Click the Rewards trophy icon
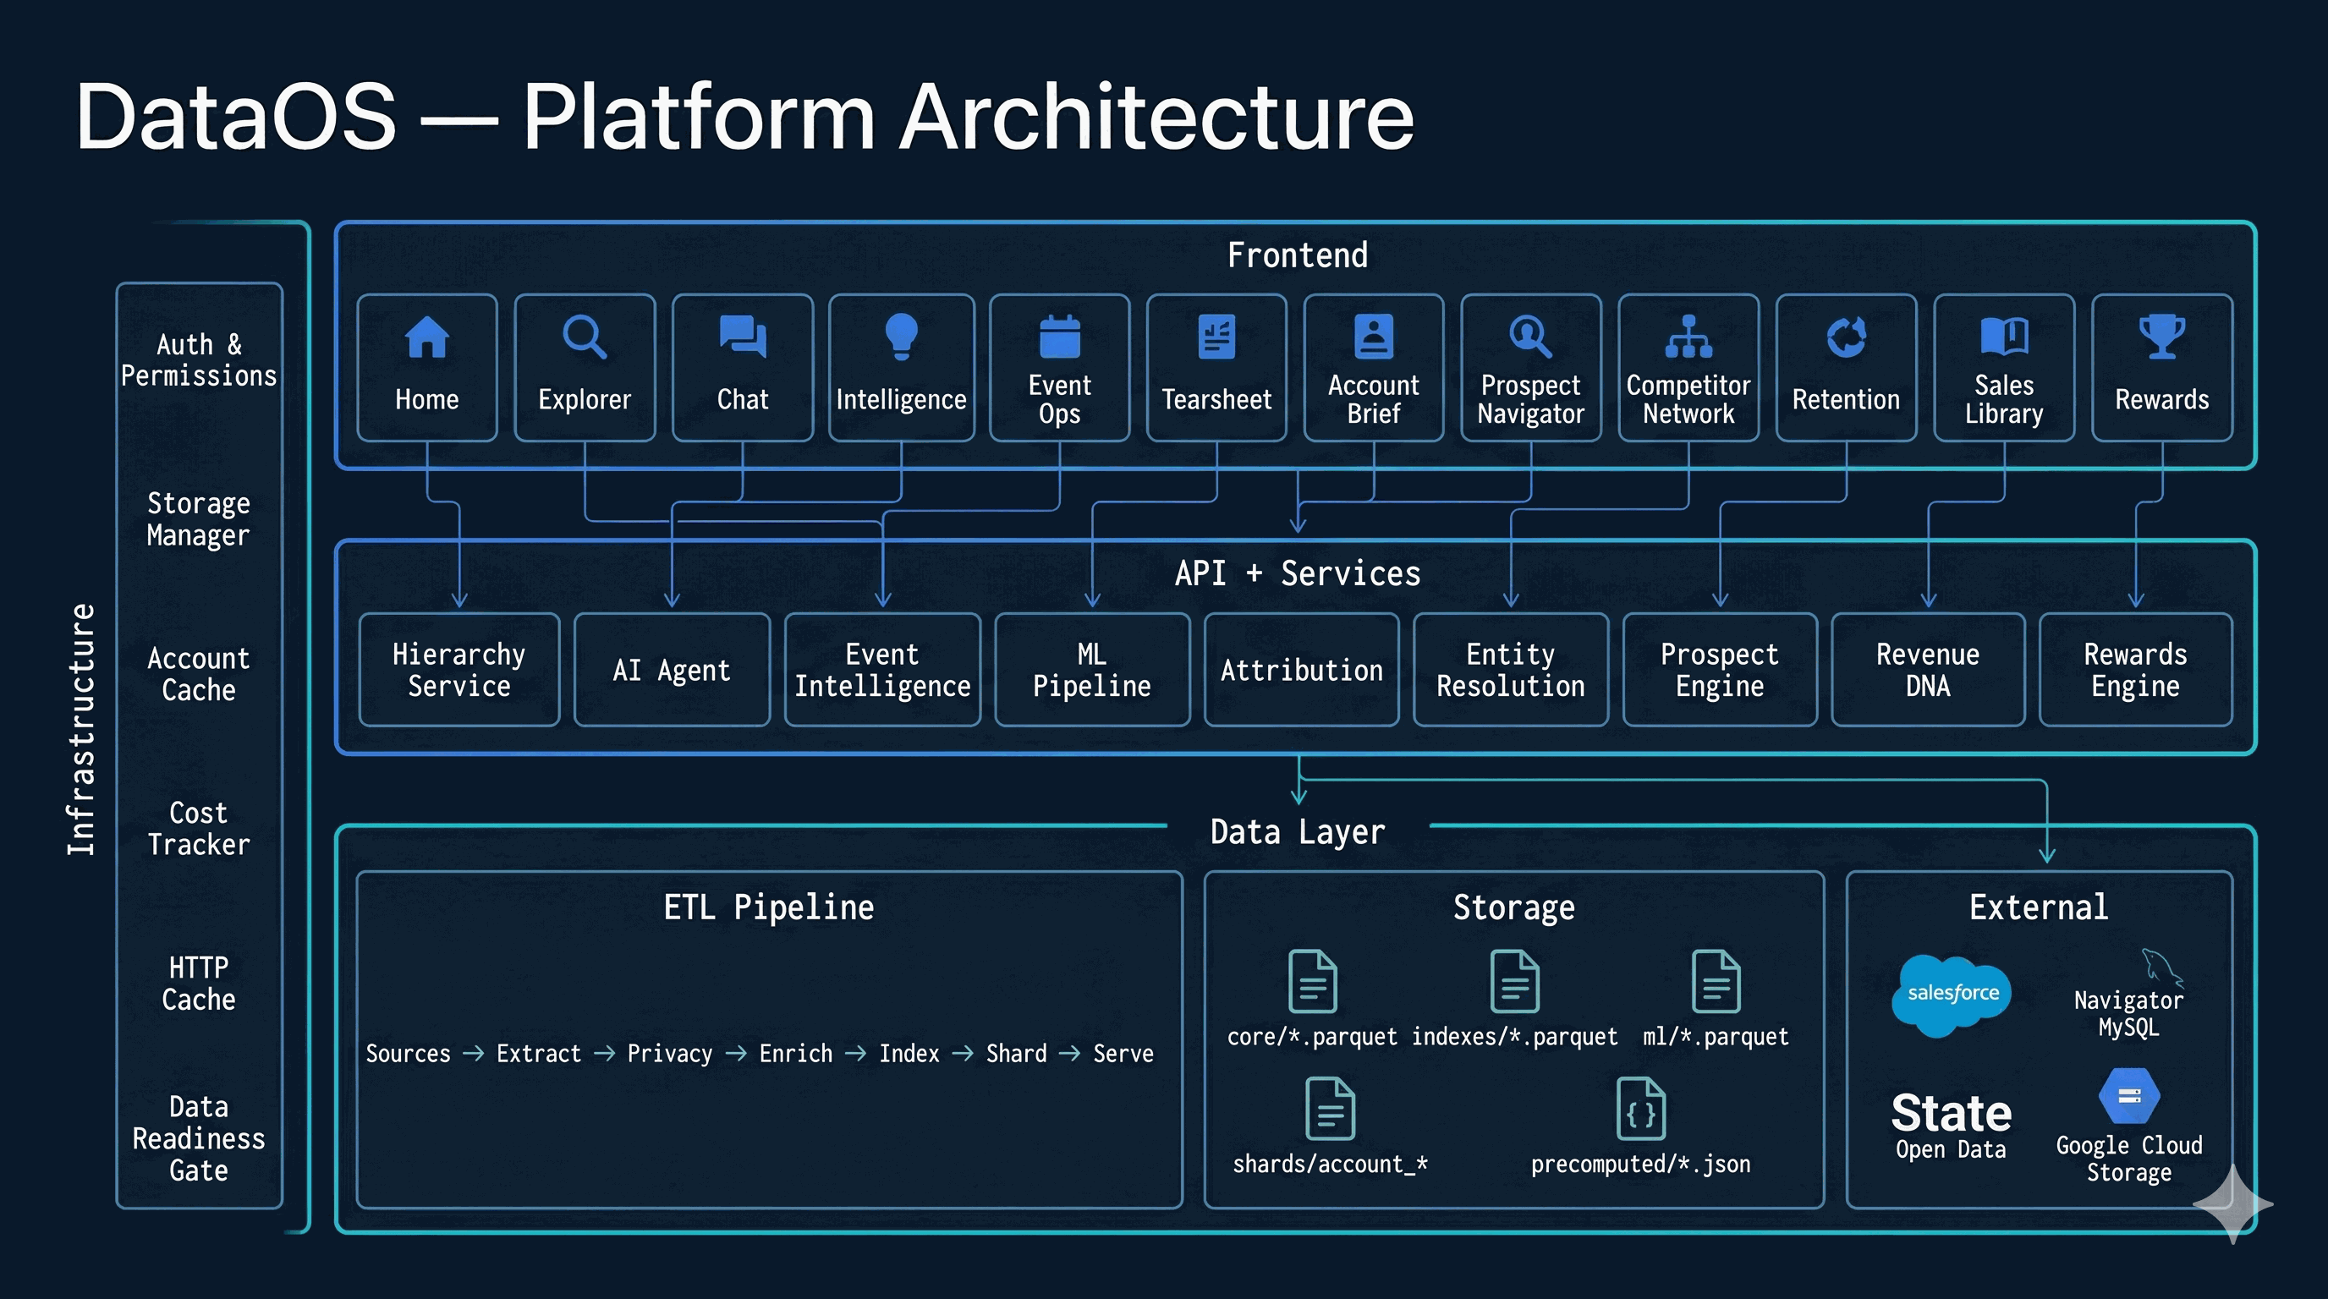This screenshot has height=1299, width=2328. 2161,336
